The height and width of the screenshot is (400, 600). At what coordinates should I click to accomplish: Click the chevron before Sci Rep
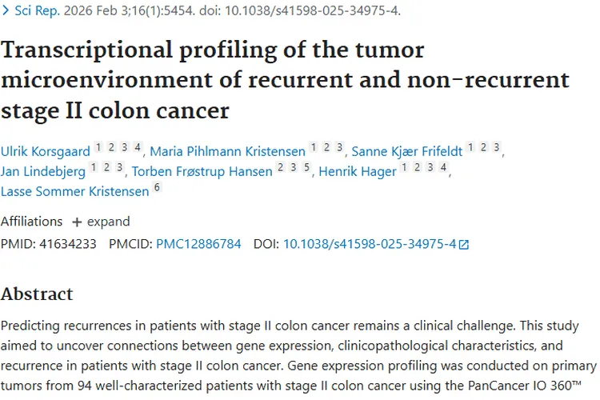(6, 11)
